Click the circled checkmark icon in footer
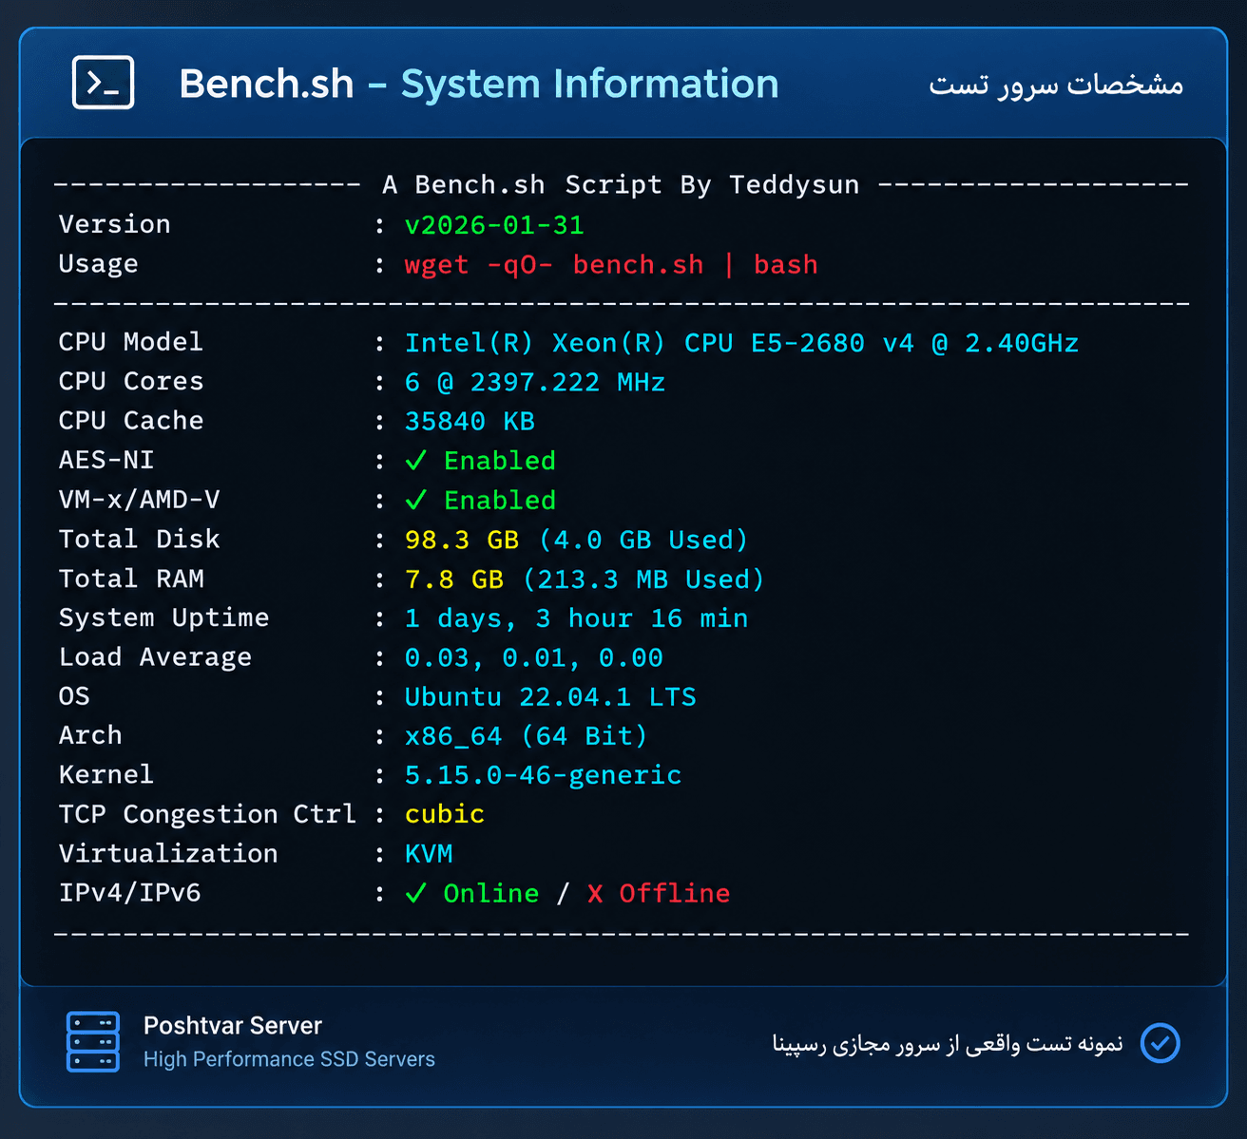 point(1160,1043)
